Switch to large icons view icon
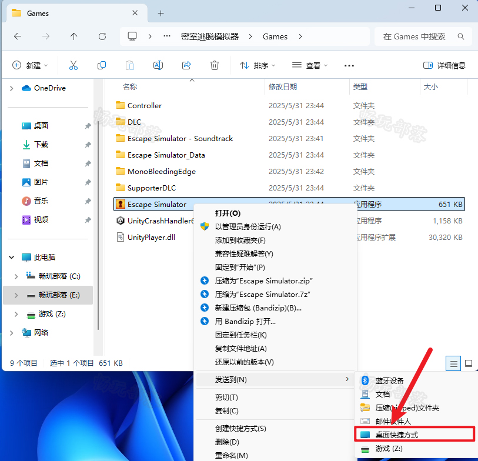 point(469,363)
